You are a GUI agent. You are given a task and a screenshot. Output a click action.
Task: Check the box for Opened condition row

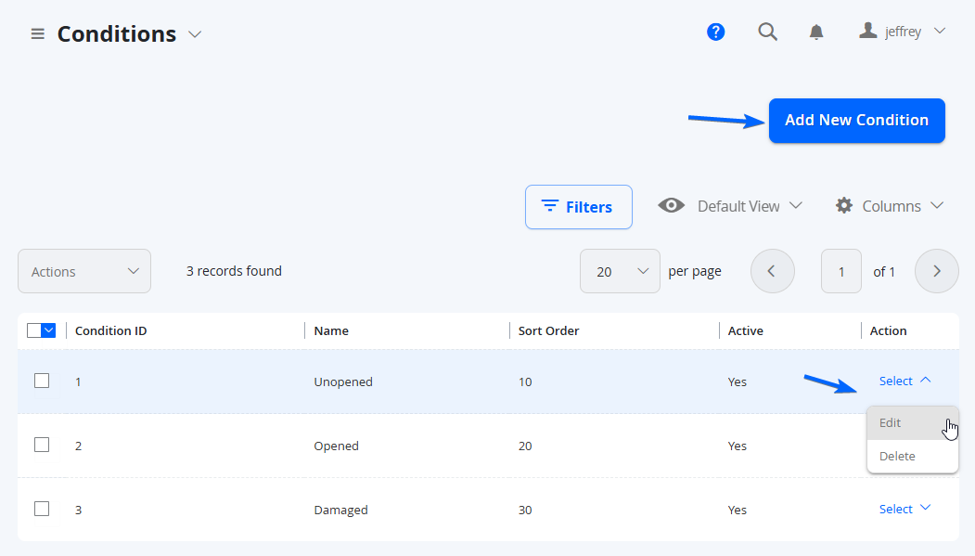tap(42, 445)
